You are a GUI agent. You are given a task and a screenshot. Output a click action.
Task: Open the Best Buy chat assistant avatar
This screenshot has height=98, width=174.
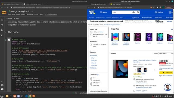click(167, 87)
